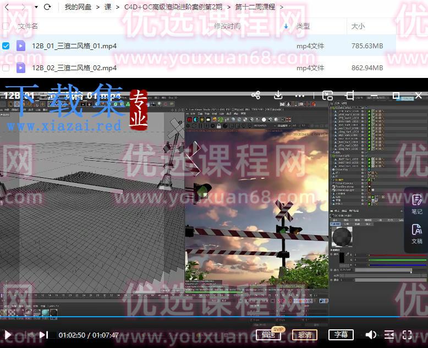Play the video

pyautogui.click(x=8, y=335)
